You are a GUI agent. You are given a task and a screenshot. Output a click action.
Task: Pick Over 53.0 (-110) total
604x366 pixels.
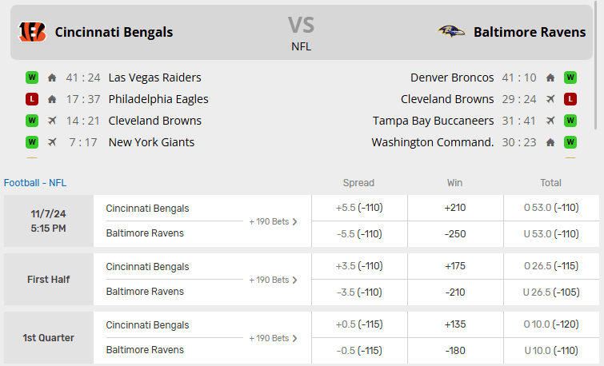pyautogui.click(x=551, y=208)
